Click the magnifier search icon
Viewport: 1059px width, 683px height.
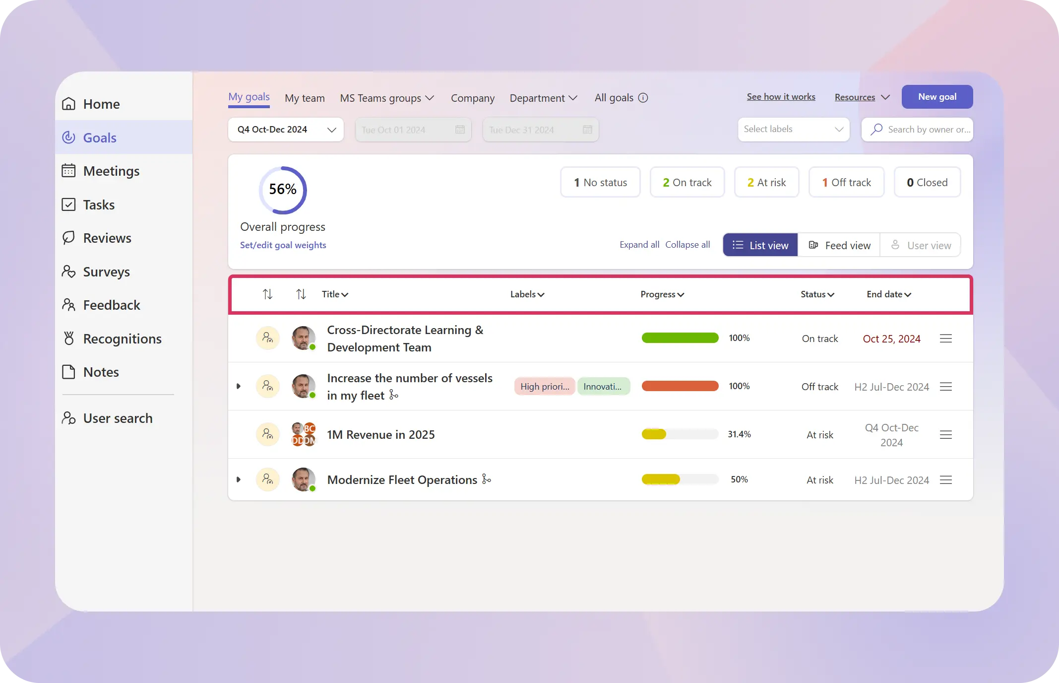(876, 129)
